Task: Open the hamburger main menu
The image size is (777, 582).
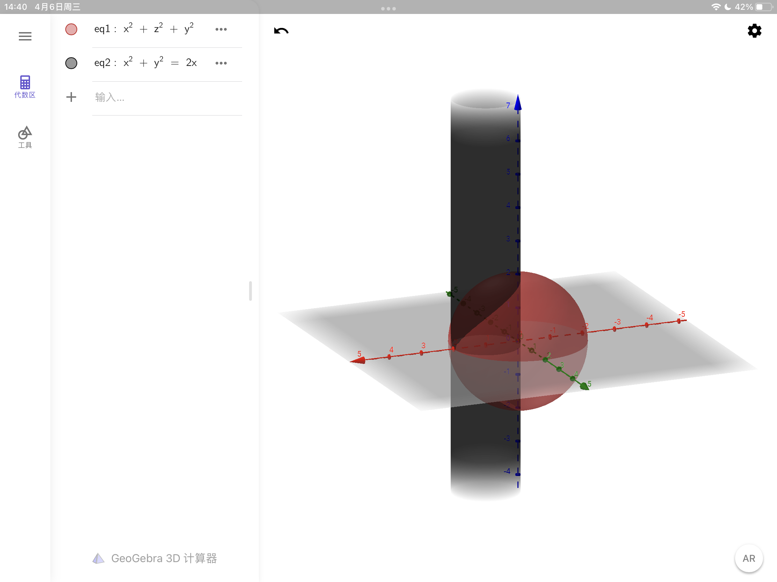Action: point(25,36)
